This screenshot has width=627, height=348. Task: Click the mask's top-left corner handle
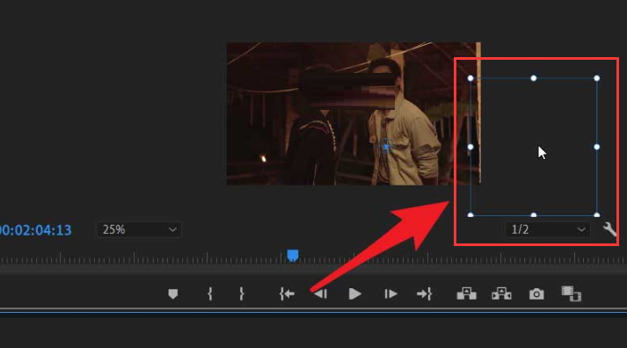[470, 78]
